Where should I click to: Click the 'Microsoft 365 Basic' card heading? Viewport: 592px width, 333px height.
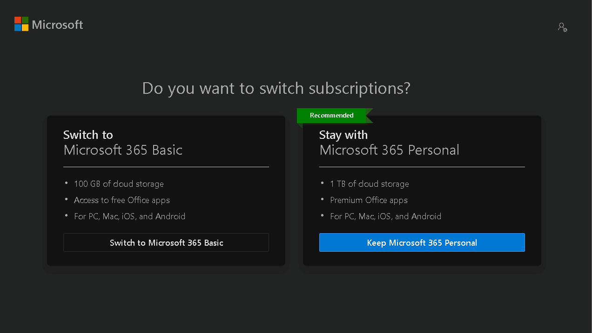(x=123, y=150)
